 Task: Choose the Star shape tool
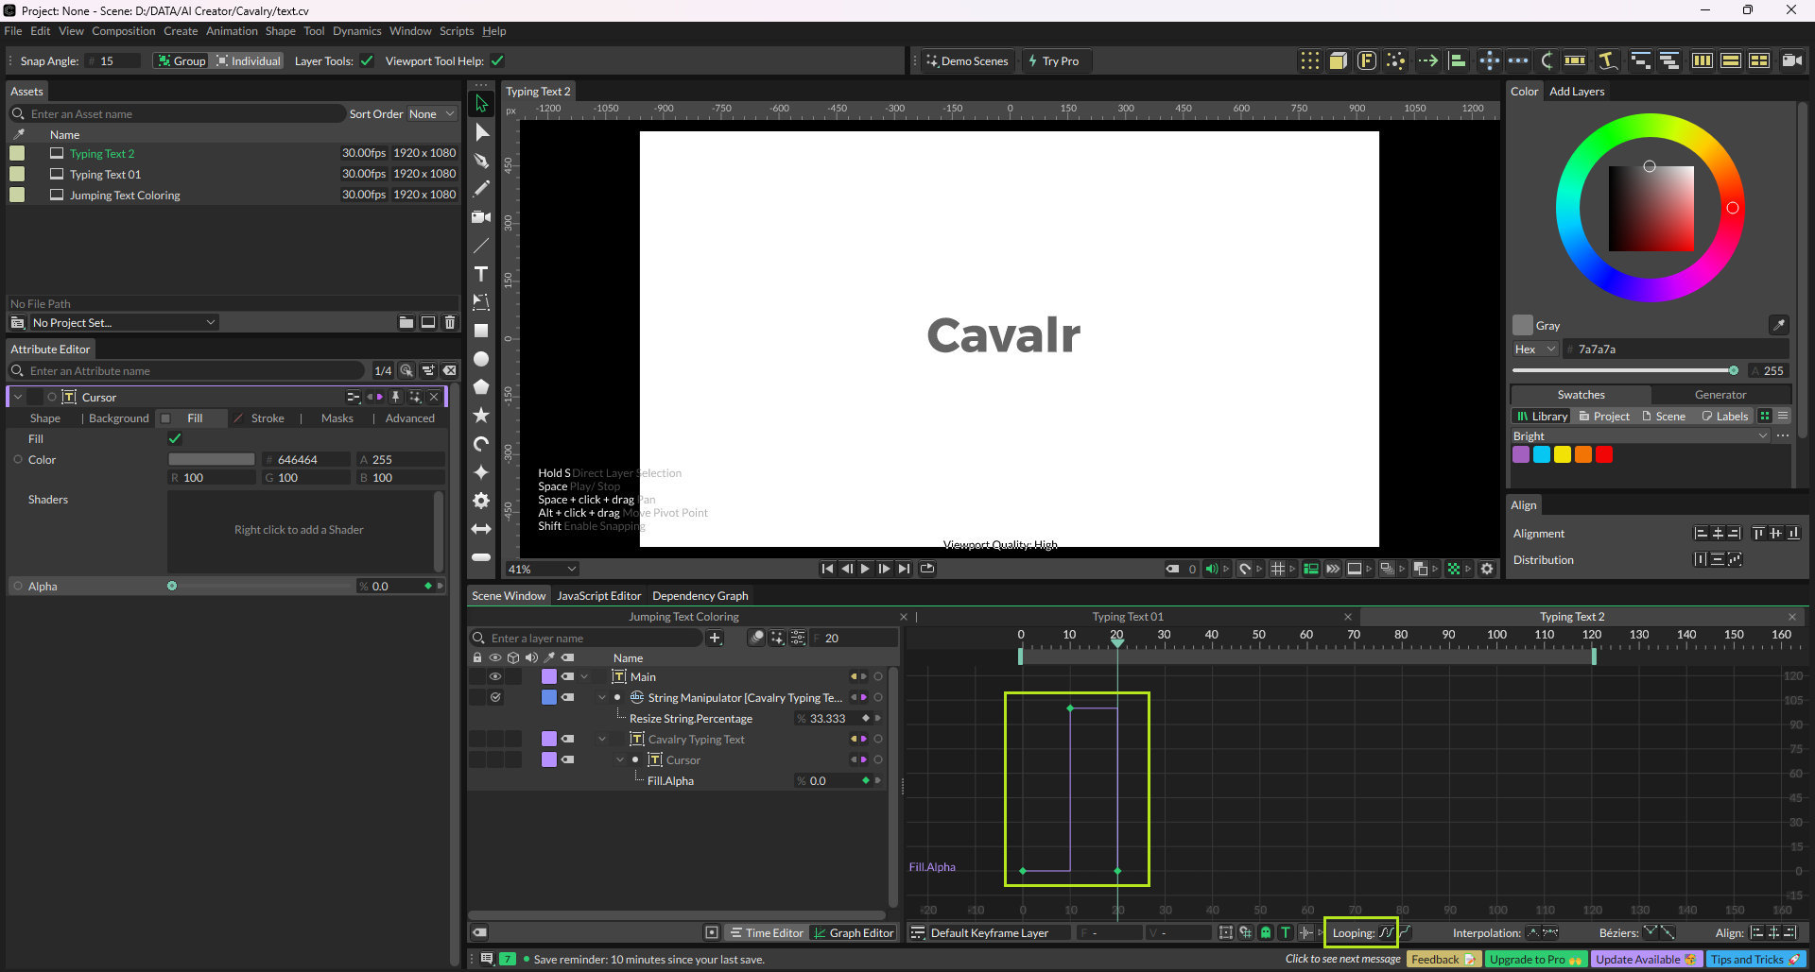point(481,416)
